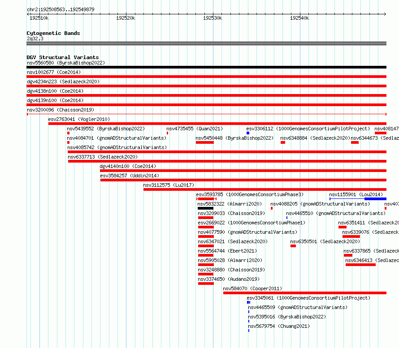Select nsv4735455 (Quan2021) label
Screen dimensions: 399x348
point(195,129)
